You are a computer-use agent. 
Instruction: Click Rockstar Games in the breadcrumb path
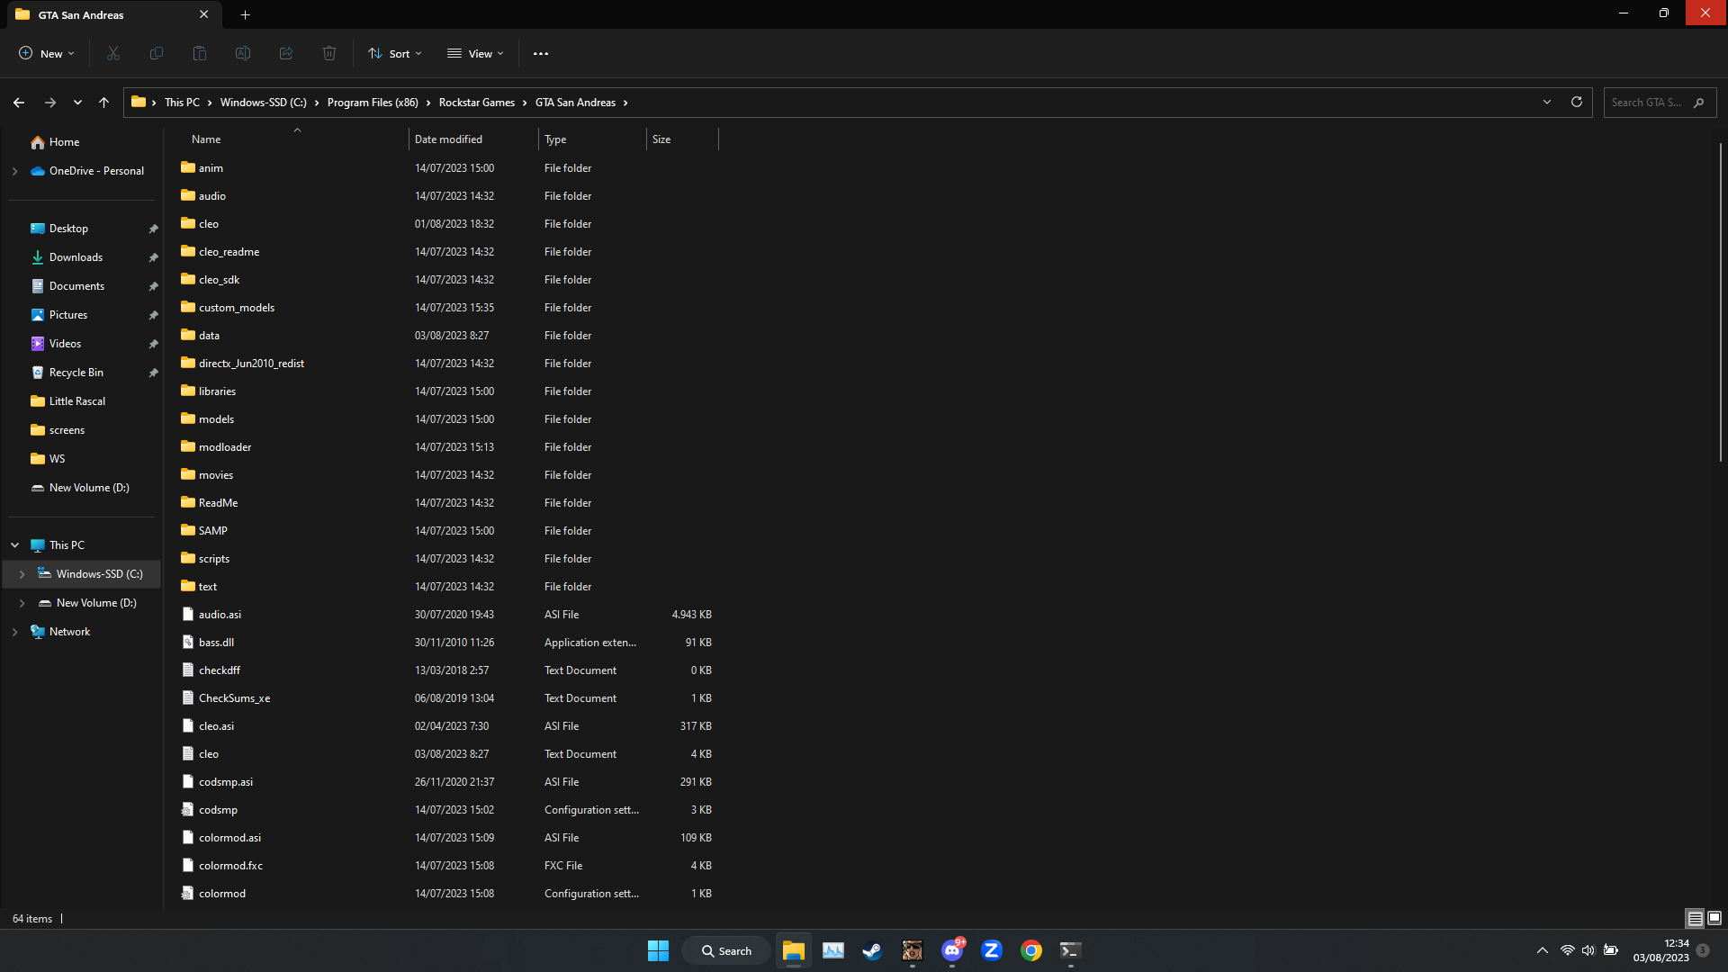click(x=476, y=103)
